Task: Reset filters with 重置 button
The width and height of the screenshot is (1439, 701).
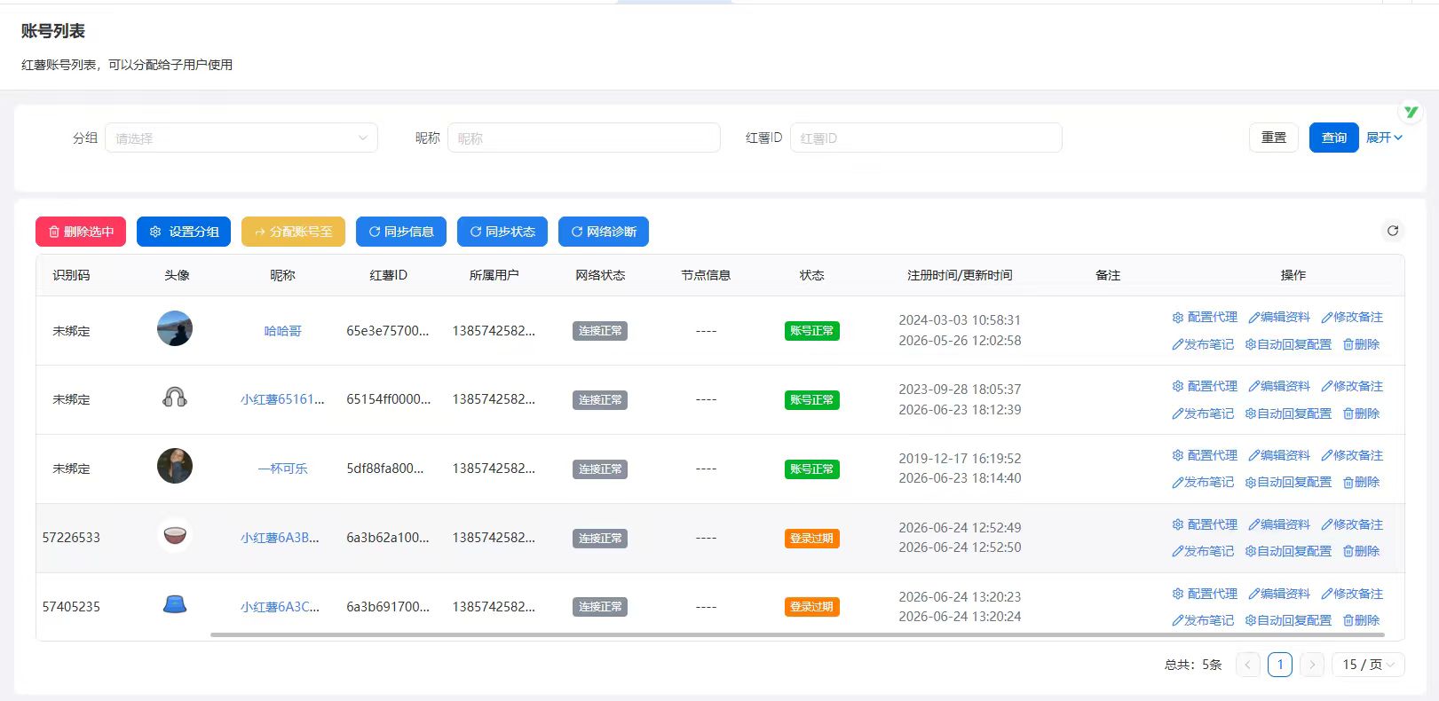Action: point(1274,138)
